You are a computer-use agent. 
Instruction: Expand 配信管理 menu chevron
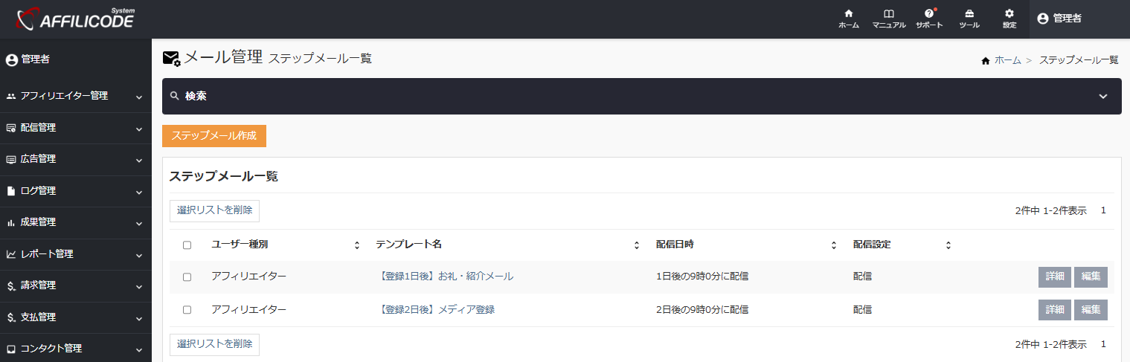pyautogui.click(x=139, y=129)
